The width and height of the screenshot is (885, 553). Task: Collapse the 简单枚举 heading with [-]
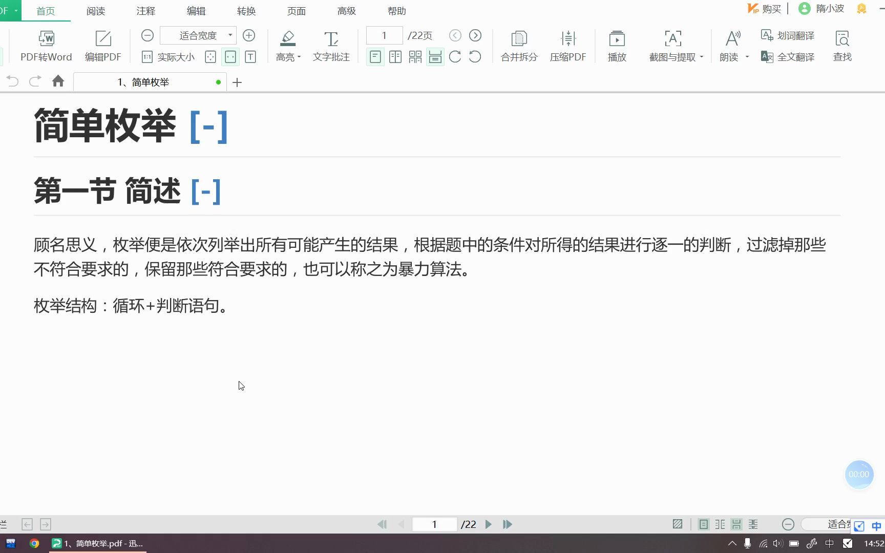tap(208, 126)
